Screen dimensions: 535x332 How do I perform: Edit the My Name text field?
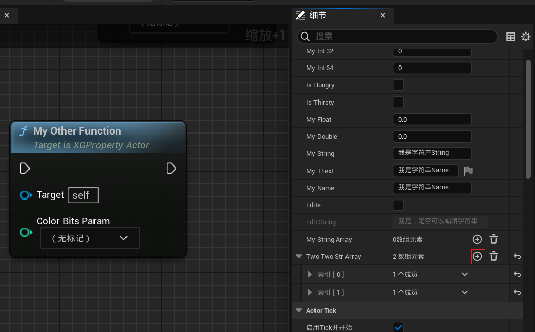pos(432,187)
